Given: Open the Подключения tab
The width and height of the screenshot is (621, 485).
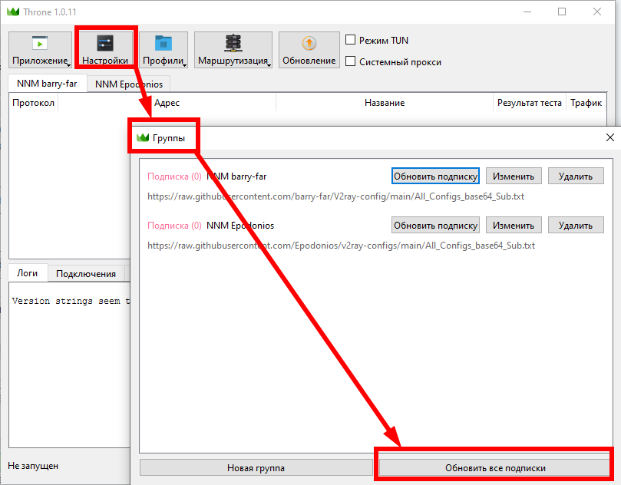Looking at the screenshot, I should point(85,274).
